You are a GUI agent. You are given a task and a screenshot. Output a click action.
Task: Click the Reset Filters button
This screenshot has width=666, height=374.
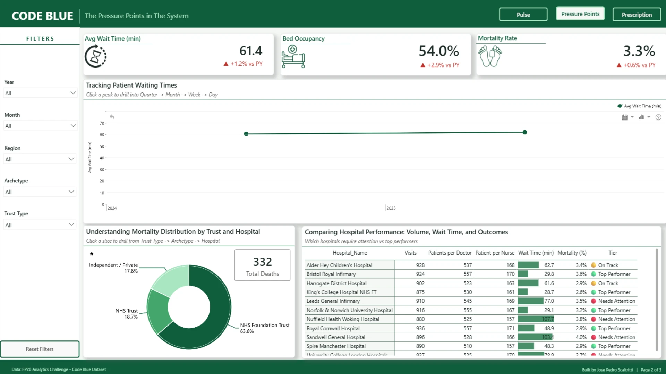[x=40, y=349]
